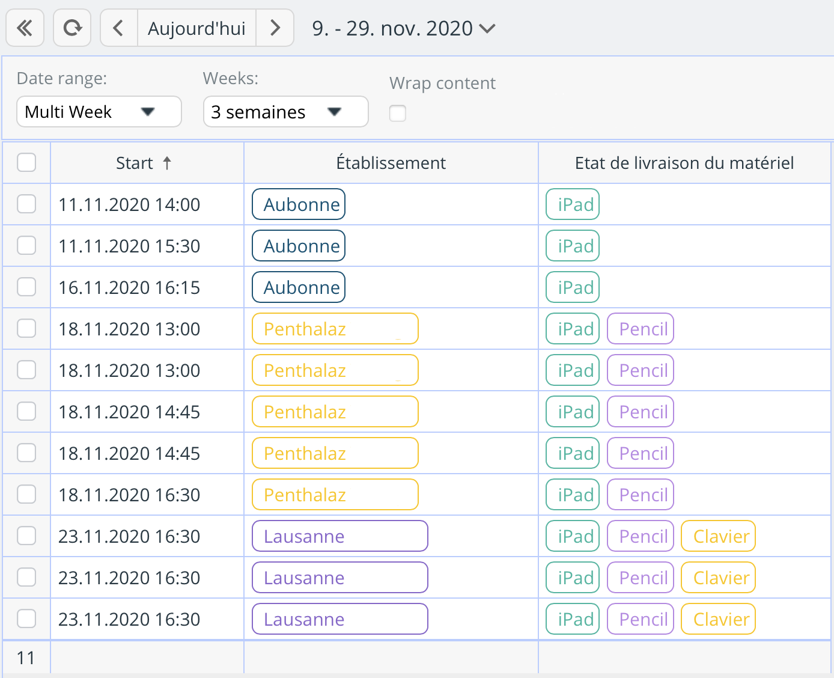
Task: Click Etat de livraison du matériel header
Action: [684, 163]
